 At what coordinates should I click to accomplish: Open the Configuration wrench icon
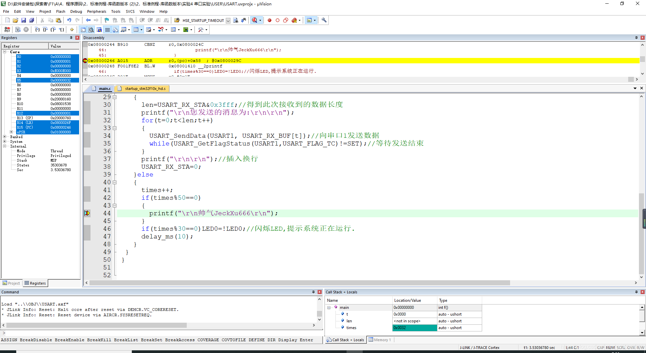(x=324, y=20)
